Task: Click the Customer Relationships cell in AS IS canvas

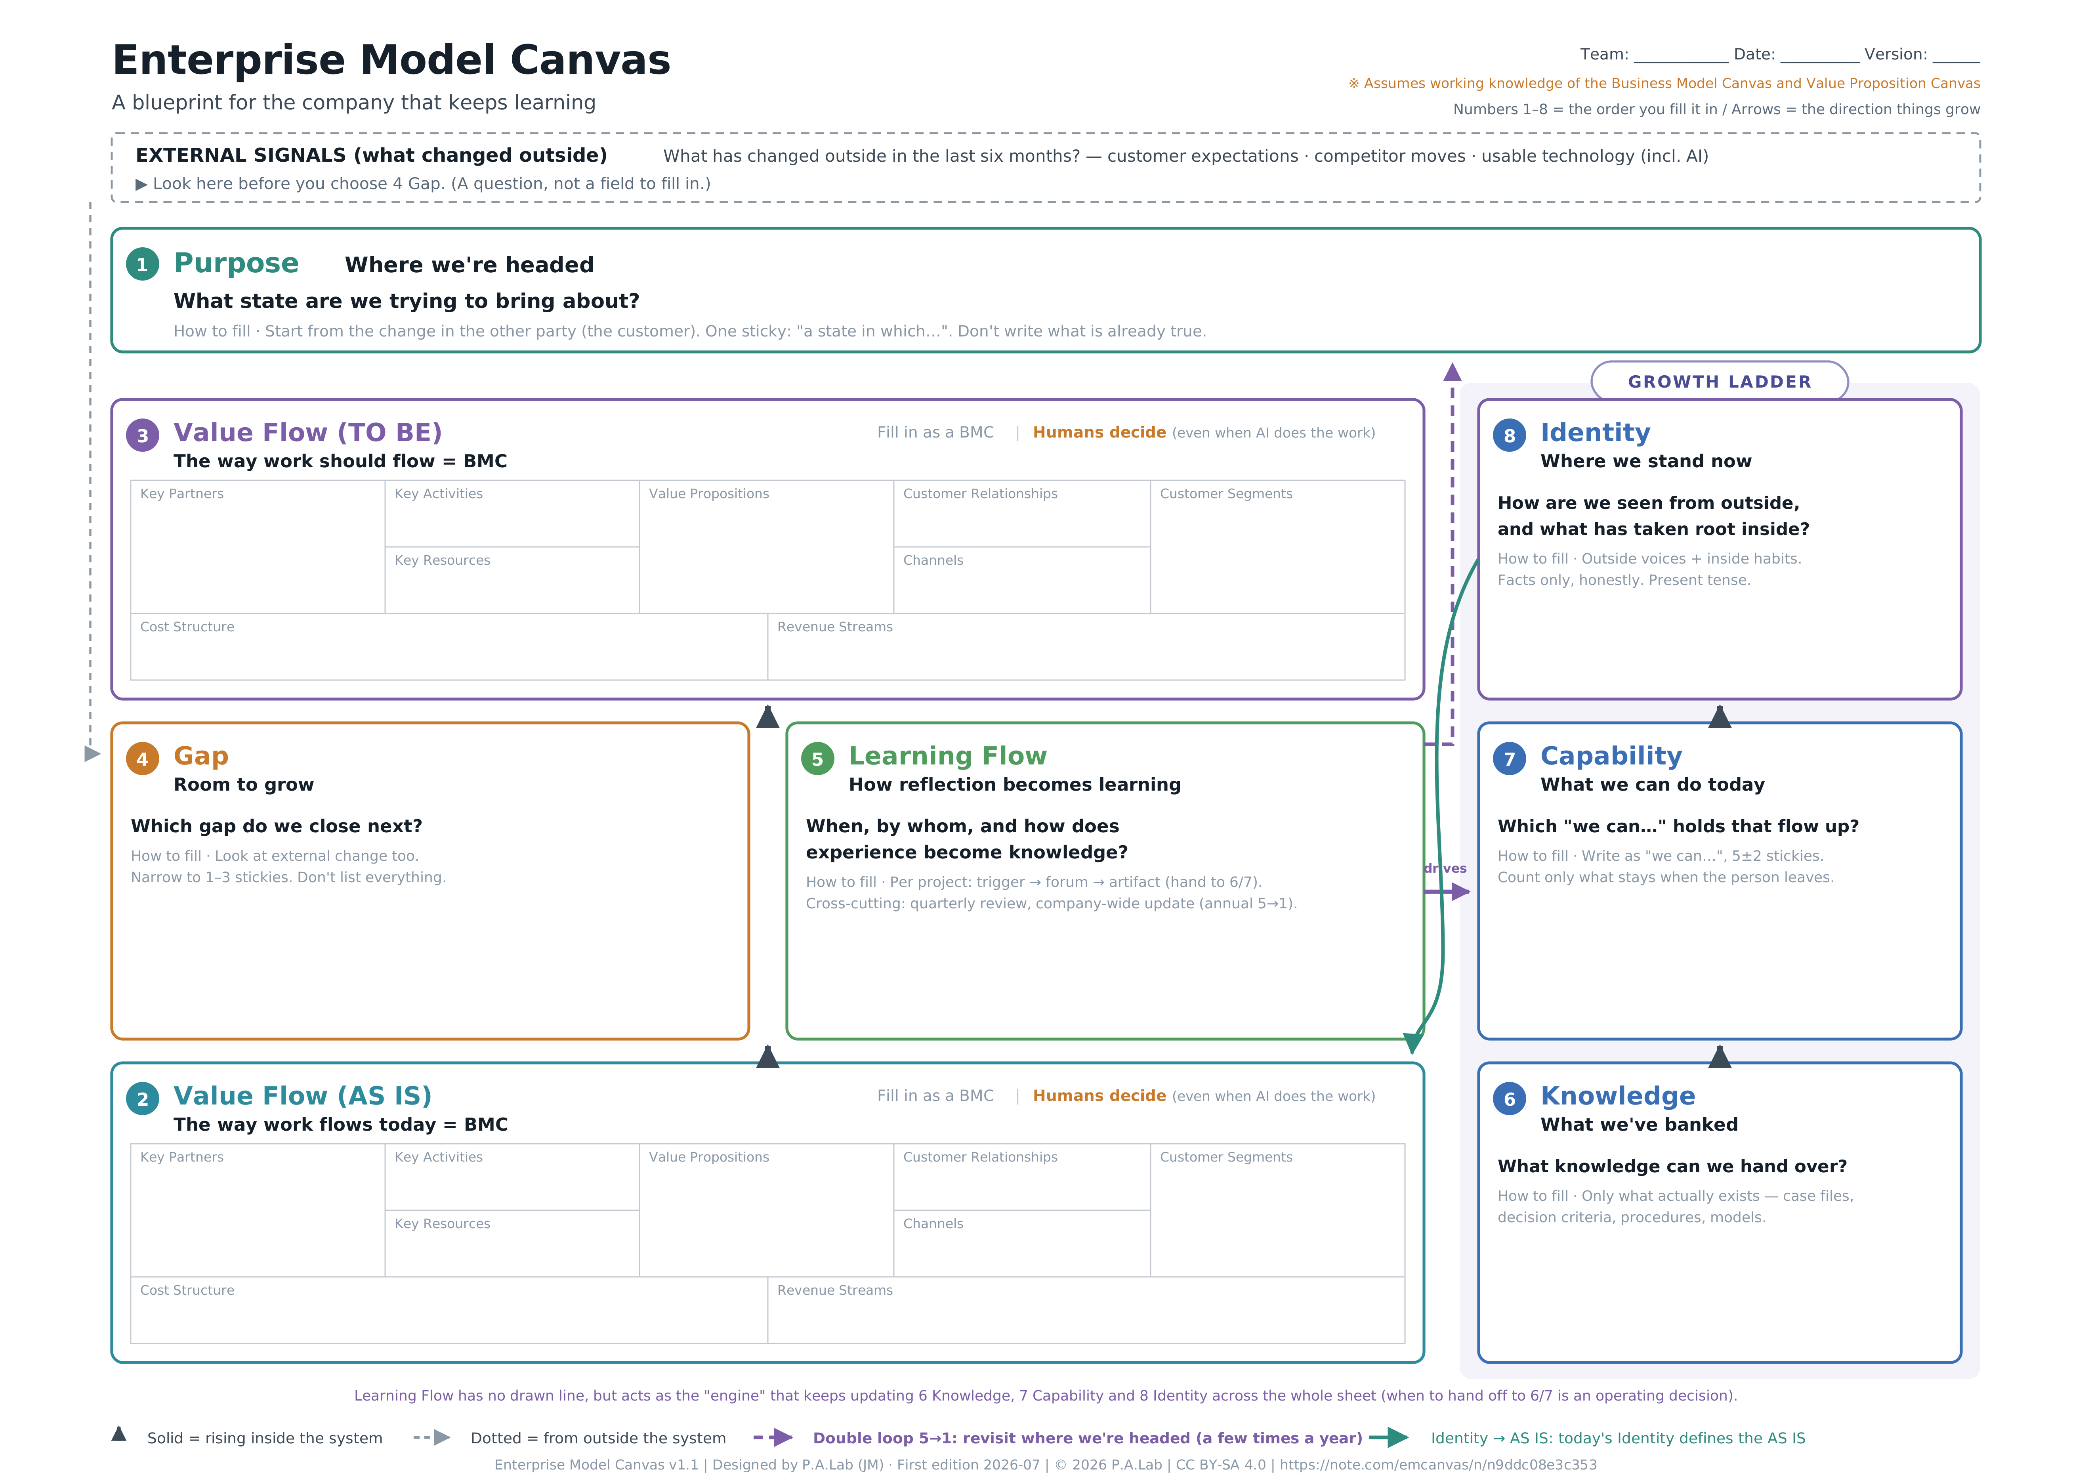Action: coord(1022,1177)
